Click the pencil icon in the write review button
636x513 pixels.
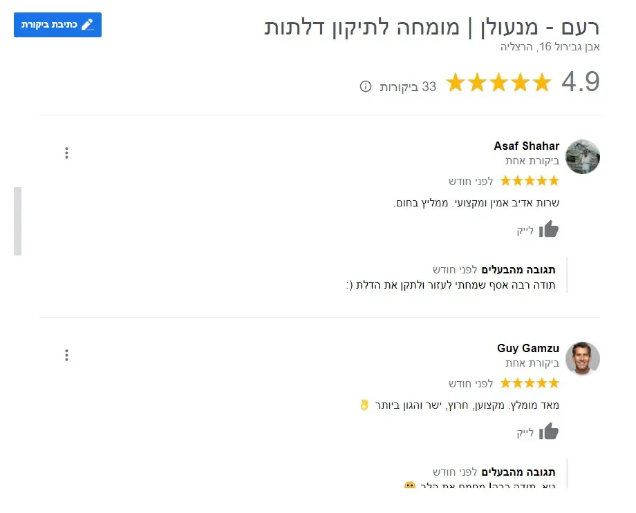coord(87,24)
